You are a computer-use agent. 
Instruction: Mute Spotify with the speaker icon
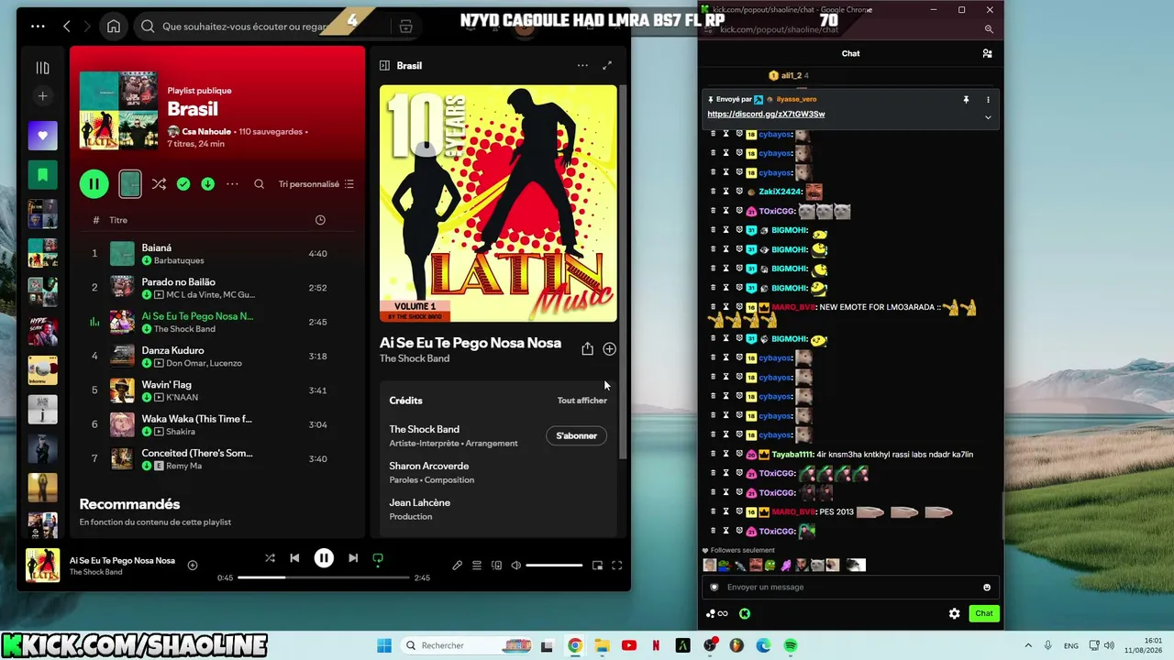point(515,566)
